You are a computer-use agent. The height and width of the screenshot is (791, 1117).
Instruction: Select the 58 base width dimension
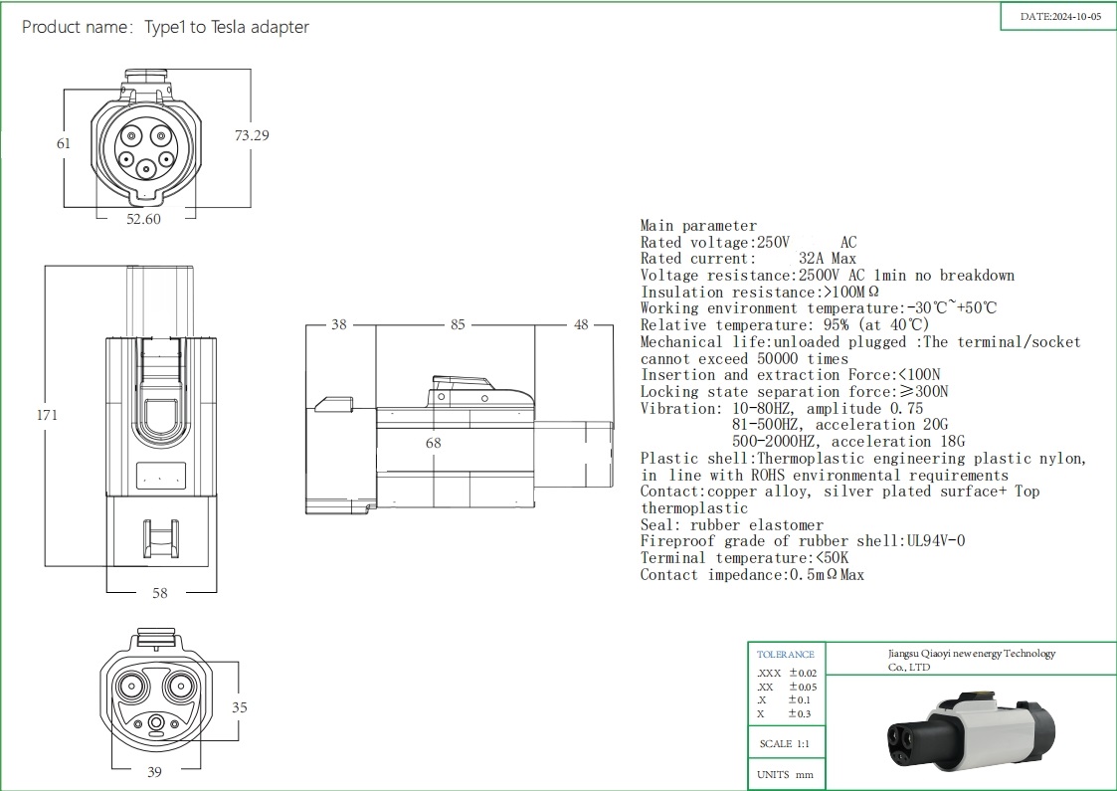tap(160, 593)
